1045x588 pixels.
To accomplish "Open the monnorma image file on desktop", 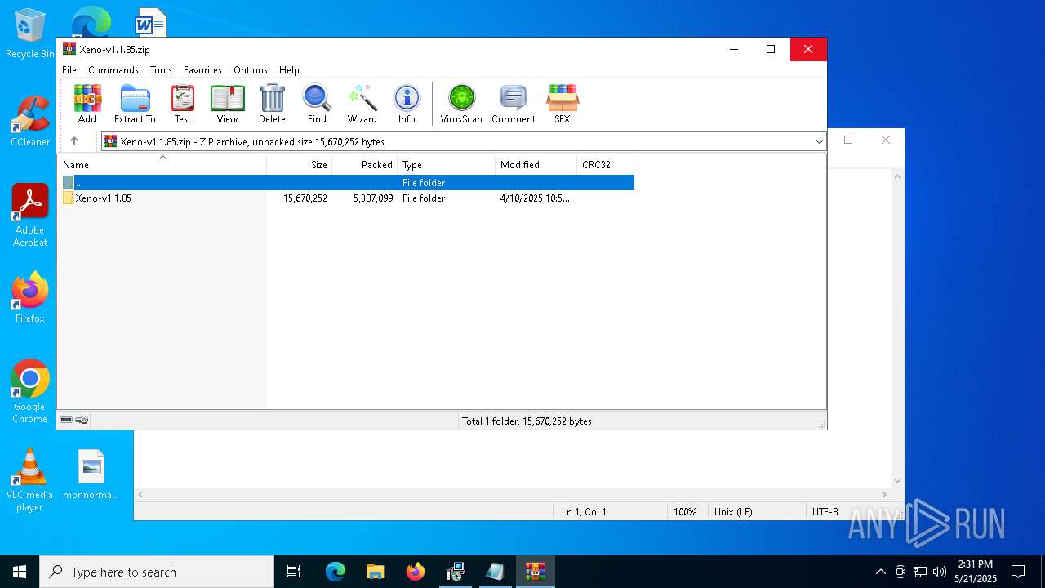I will [x=91, y=474].
